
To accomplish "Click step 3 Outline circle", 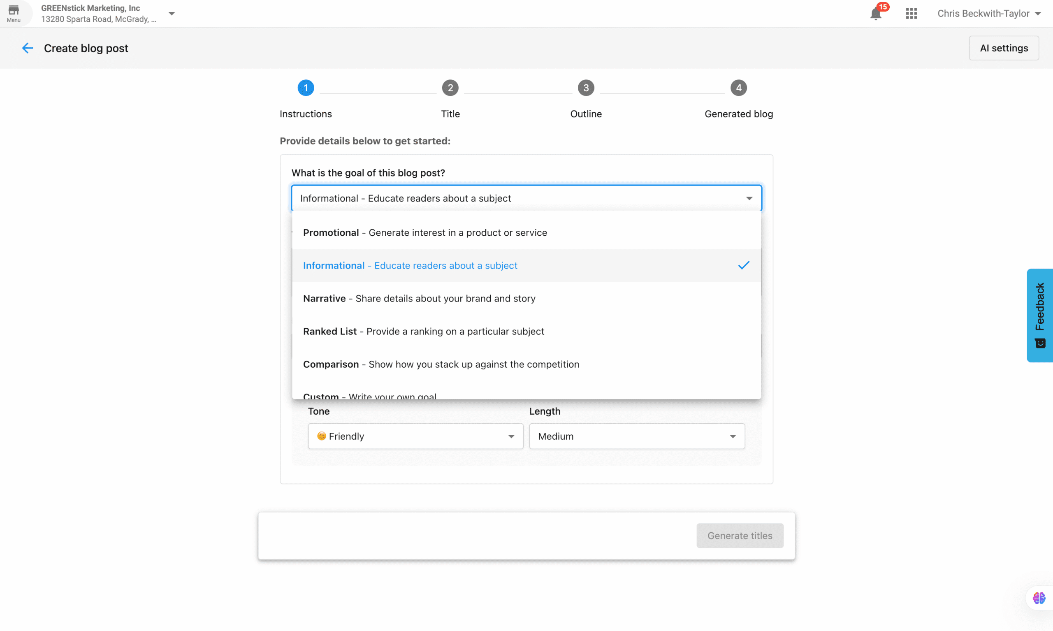I will pos(586,88).
